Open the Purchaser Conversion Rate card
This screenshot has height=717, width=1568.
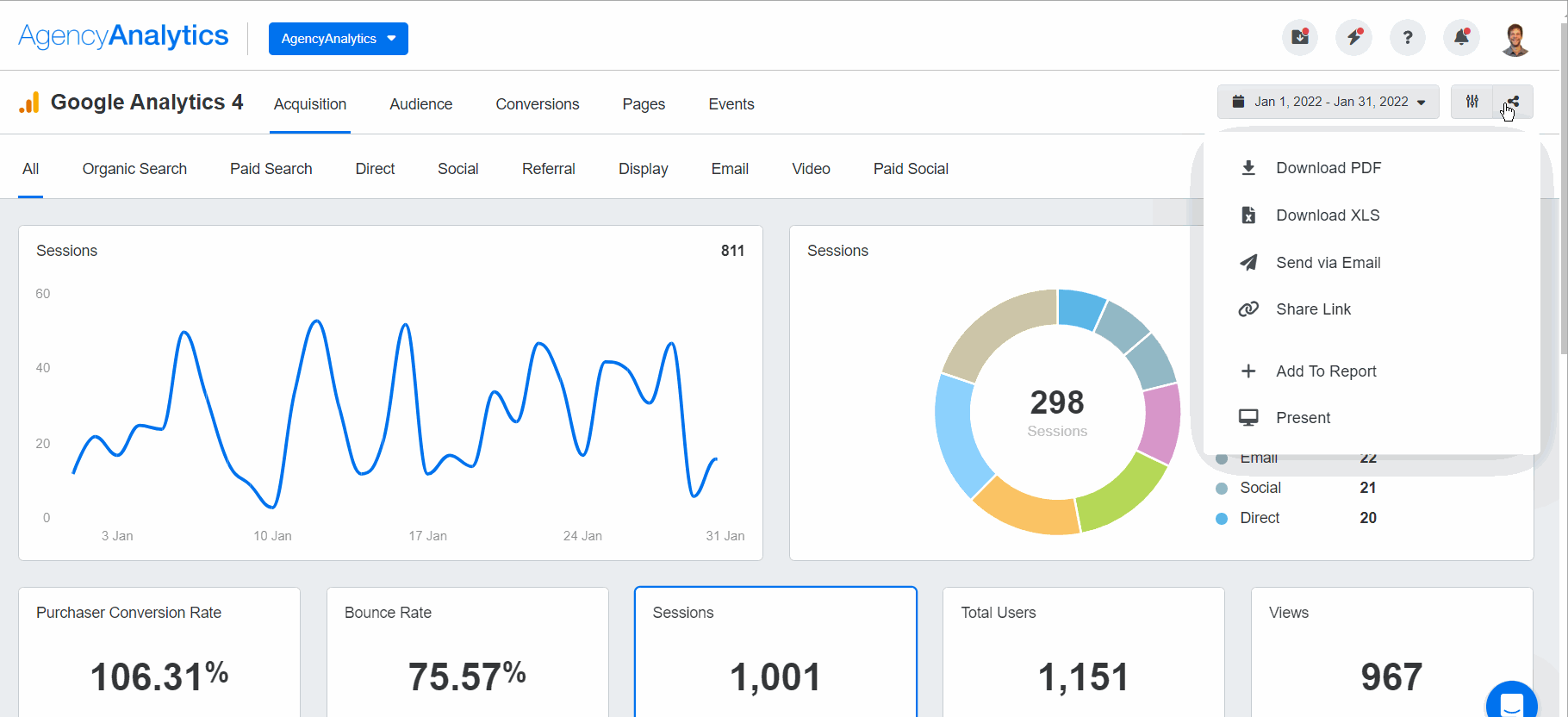coord(159,652)
